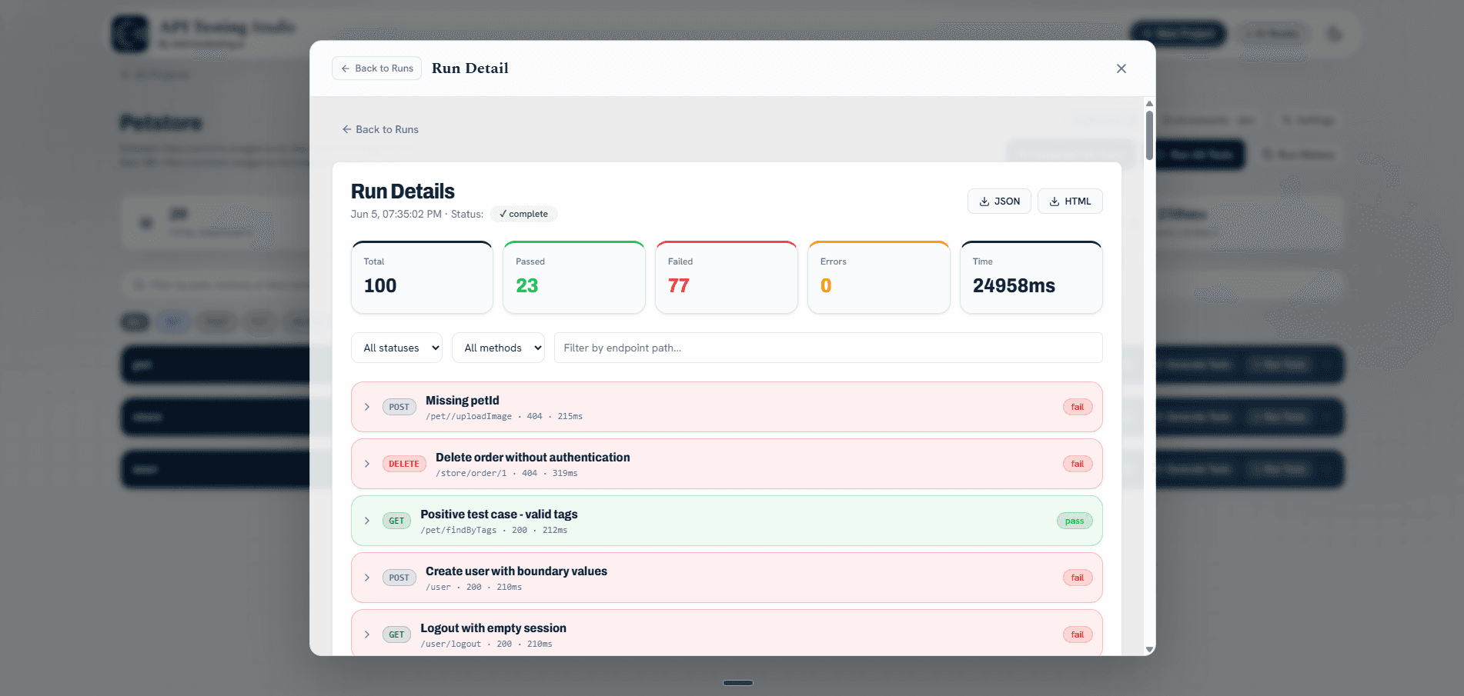The height and width of the screenshot is (696, 1464).
Task: Click Delete order without authentication title
Action: [x=533, y=458]
